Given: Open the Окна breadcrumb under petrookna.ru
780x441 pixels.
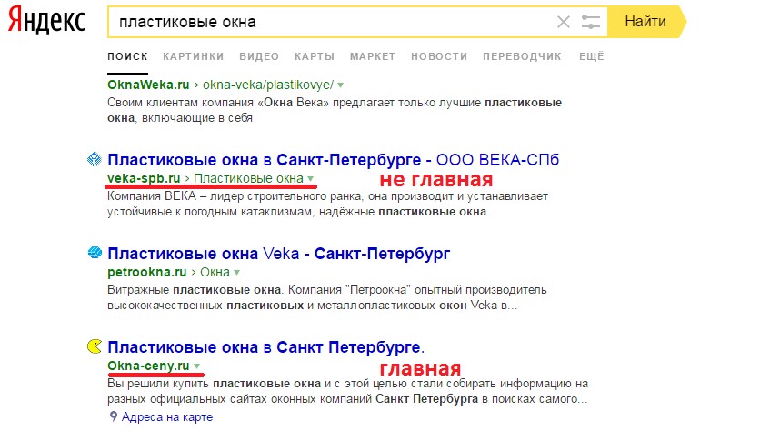Looking at the screenshot, I should [215, 272].
